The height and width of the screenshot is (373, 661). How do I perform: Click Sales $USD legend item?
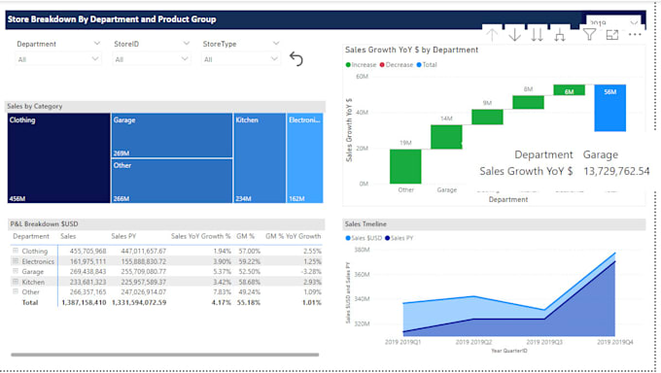click(364, 238)
